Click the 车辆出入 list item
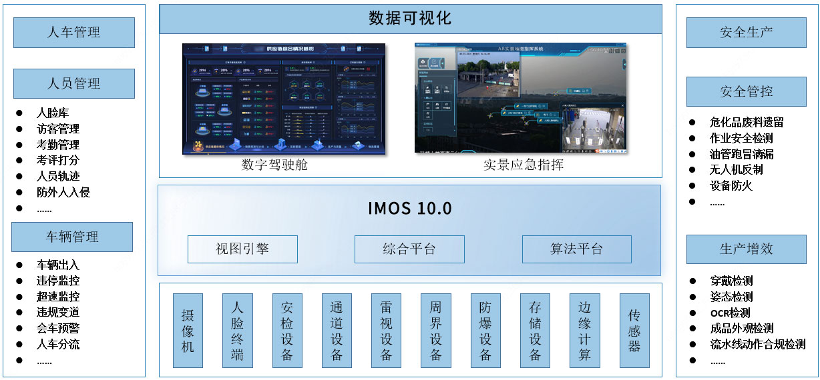The width and height of the screenshot is (820, 380). (x=58, y=265)
